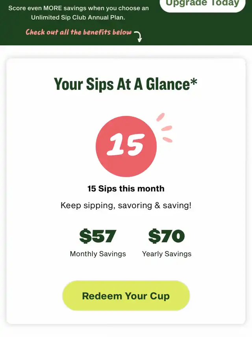Click the pink sparkle marks beside the badge

(165, 127)
